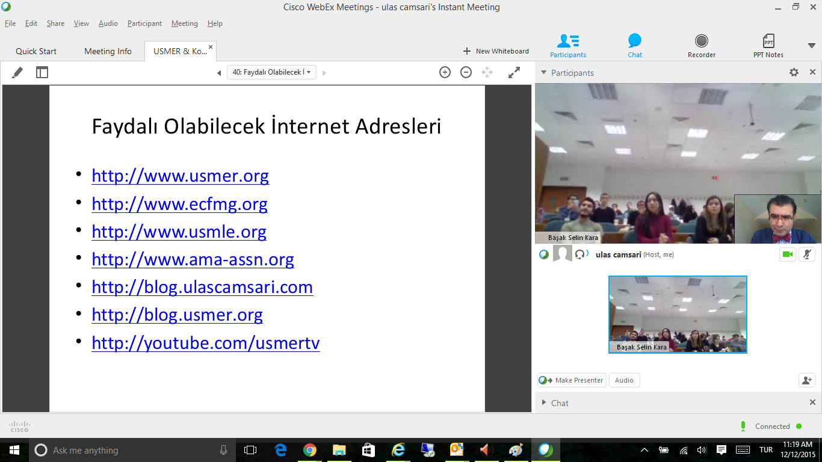This screenshot has height=462, width=822.
Task: Switch to the USMER & Ko... tab
Action: click(180, 51)
